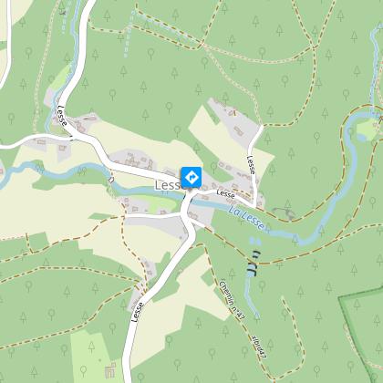Click the lower weir symbol crossing the path
383x383 pixels.
pyautogui.click(x=253, y=268)
